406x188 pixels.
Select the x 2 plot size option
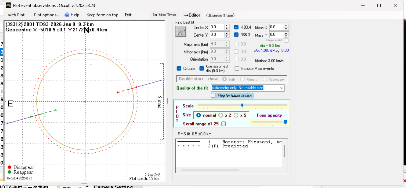[221, 115]
